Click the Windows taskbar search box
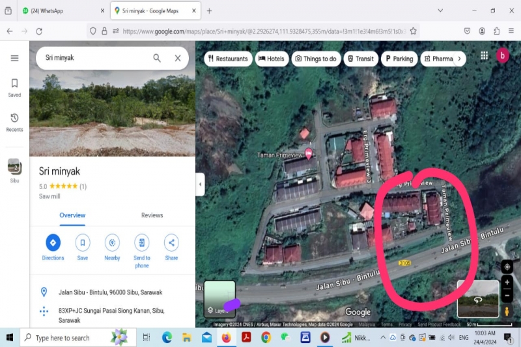Image resolution: width=521 pixels, height=347 pixels. click(x=78, y=338)
